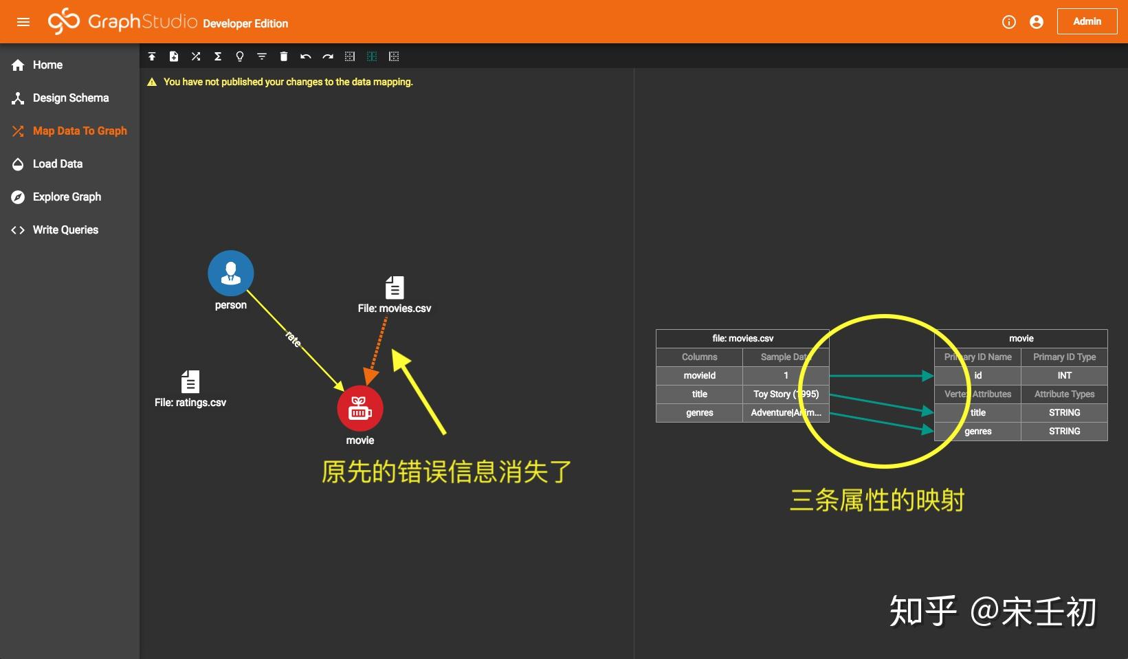Click the genres attribute in movie table

point(977,431)
